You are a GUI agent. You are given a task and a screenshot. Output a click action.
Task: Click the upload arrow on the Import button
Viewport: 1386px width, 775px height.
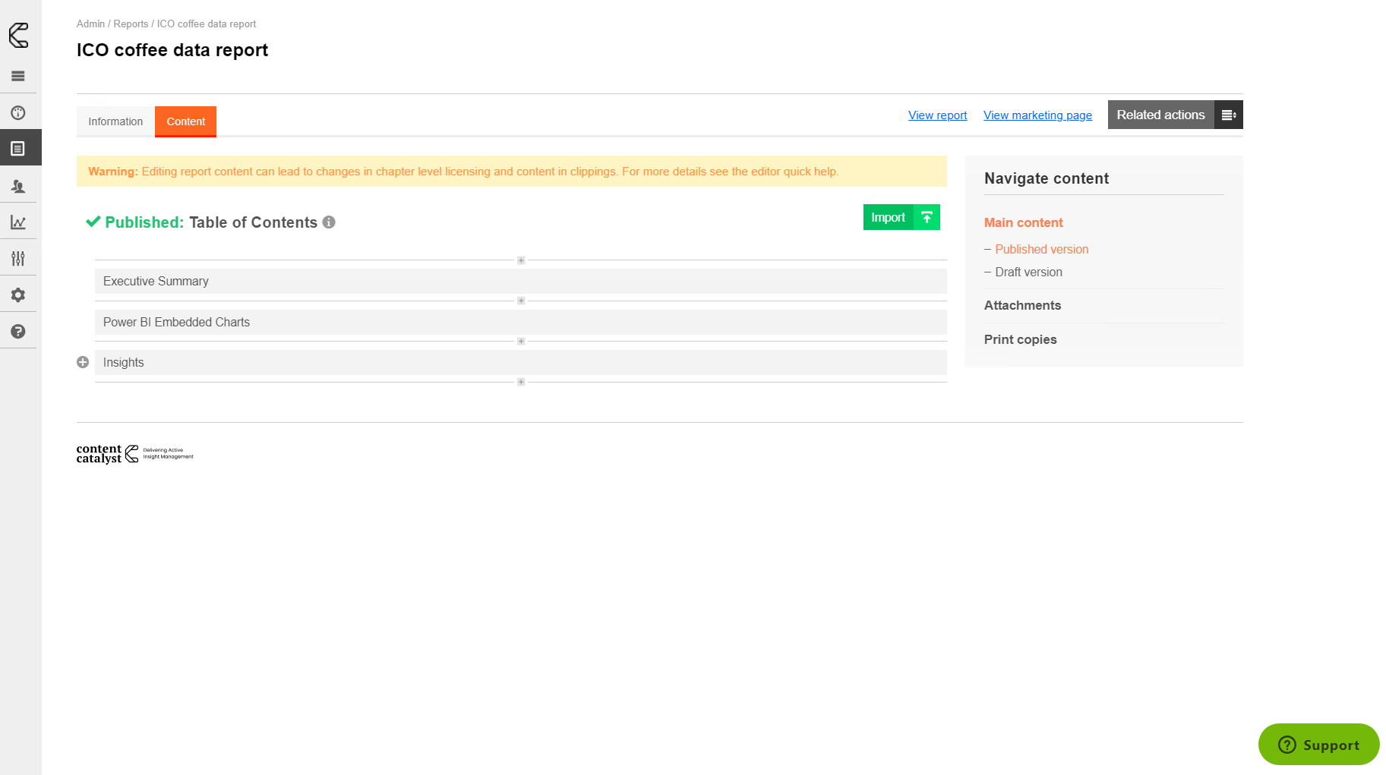coord(927,217)
